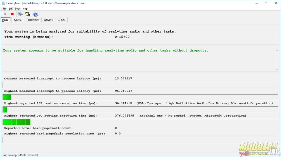281x157 pixels.
Task: Maximize the LatencyMon window
Action: click(x=266, y=3)
